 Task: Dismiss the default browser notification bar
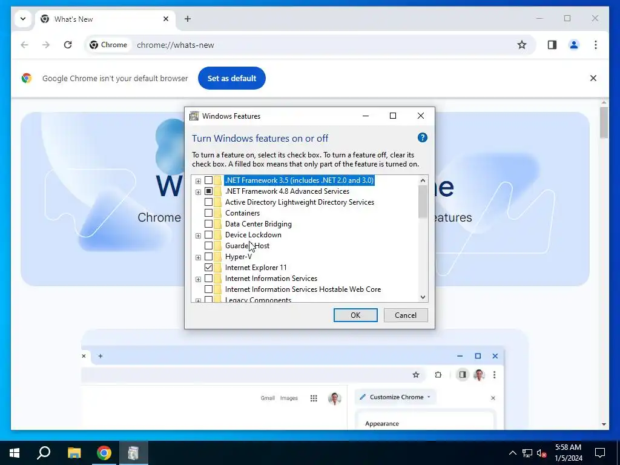coord(593,78)
